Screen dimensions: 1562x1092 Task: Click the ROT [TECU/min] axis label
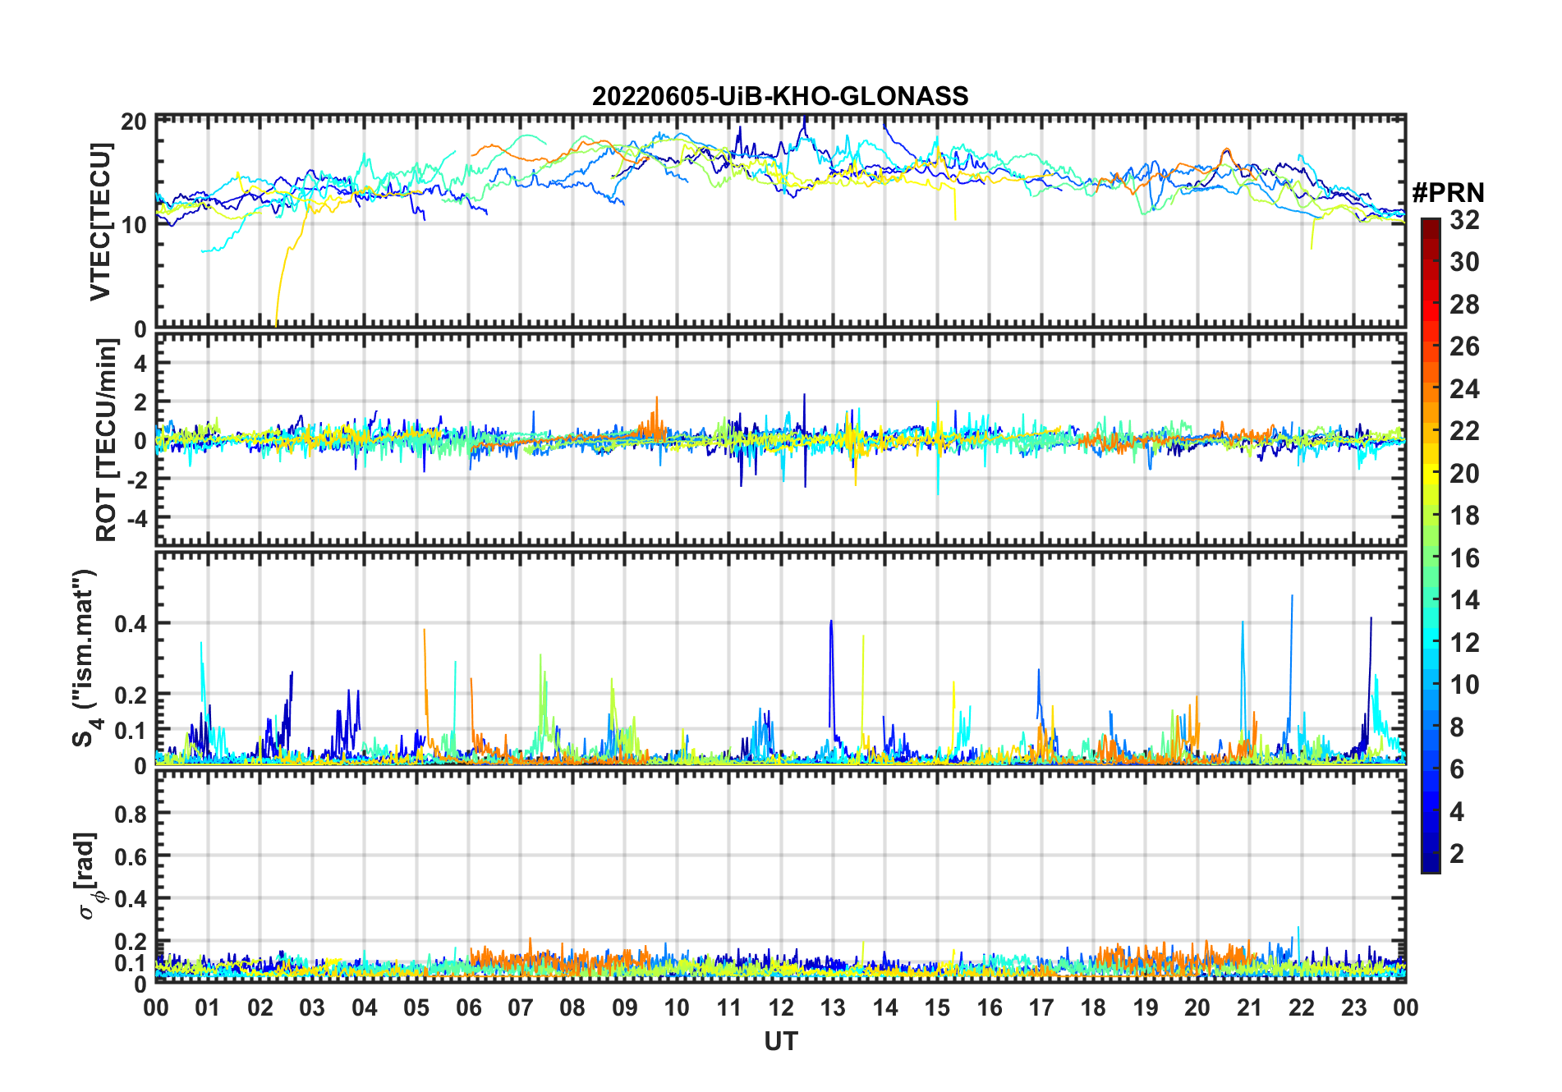[106, 440]
